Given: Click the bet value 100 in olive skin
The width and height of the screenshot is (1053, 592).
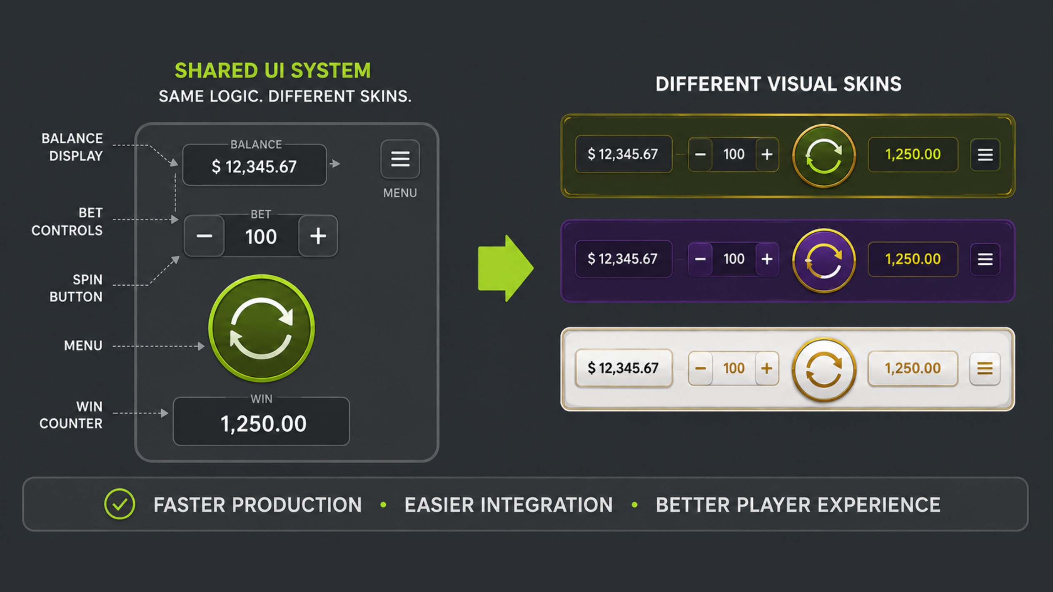Looking at the screenshot, I should tap(734, 154).
